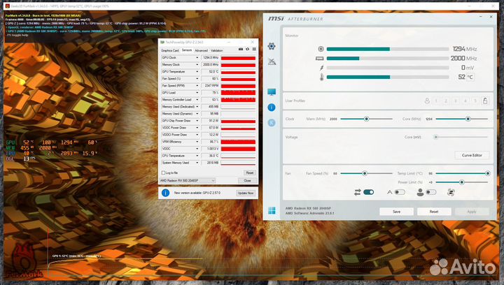Image resolution: width=504 pixels, height=285 pixels.
Task: Switch to the Sensors tab in GPU-Z
Action: pyautogui.click(x=187, y=50)
